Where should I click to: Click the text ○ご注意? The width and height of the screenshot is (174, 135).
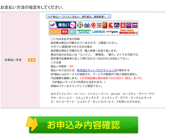(56, 63)
